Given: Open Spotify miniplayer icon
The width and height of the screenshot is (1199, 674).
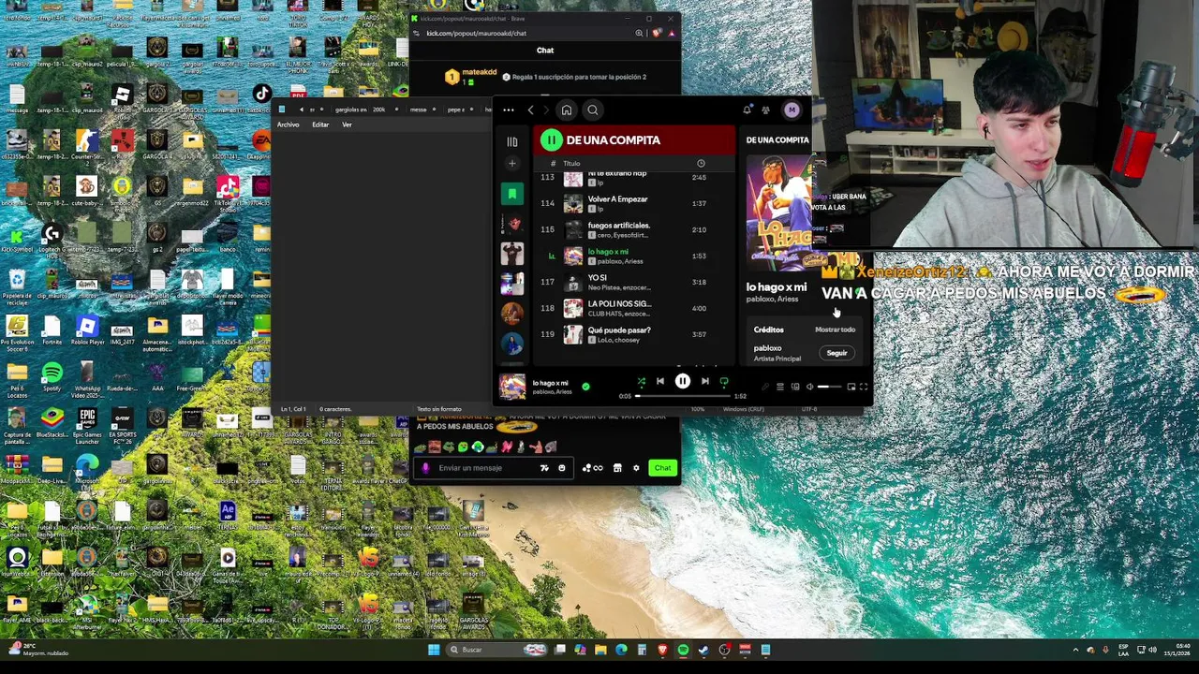Looking at the screenshot, I should [851, 387].
